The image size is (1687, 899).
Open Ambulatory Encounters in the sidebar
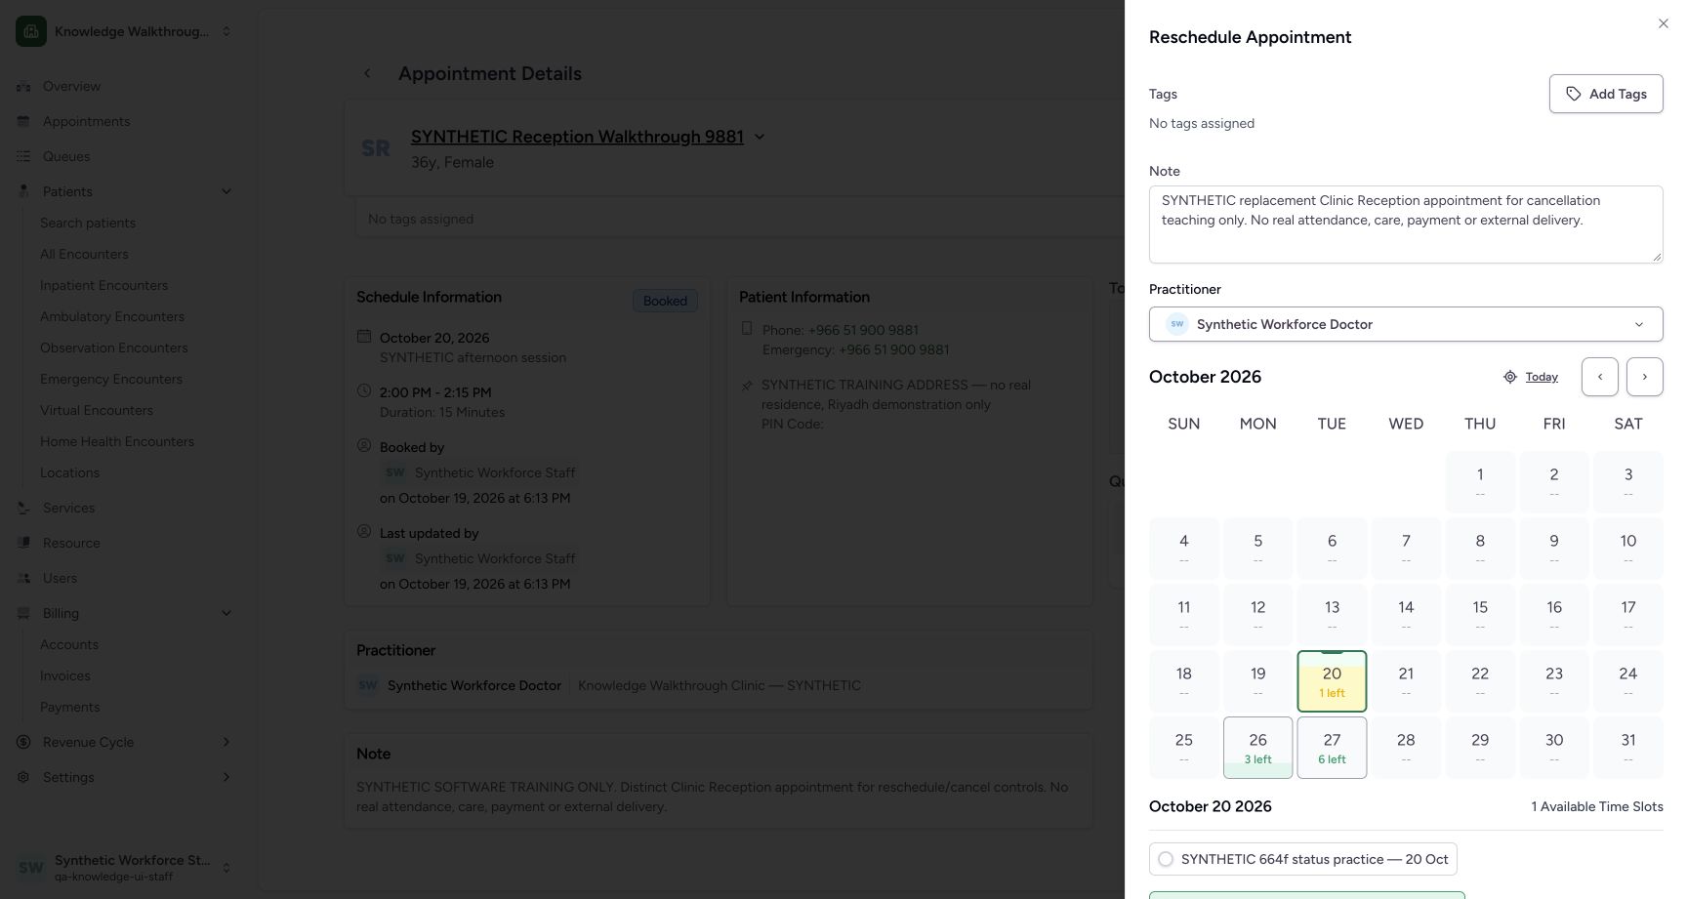pos(112,316)
